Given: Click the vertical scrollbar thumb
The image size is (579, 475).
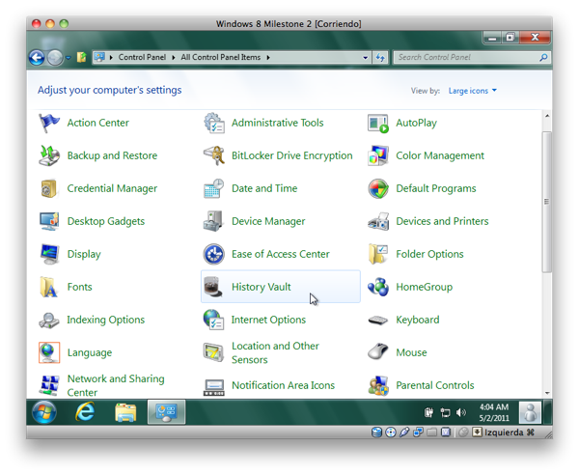Looking at the screenshot, I should click(x=547, y=202).
